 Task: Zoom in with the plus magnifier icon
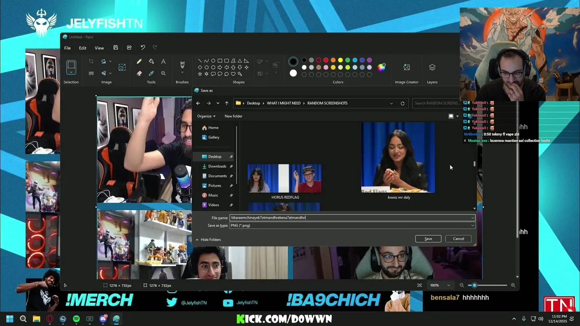click(x=513, y=285)
